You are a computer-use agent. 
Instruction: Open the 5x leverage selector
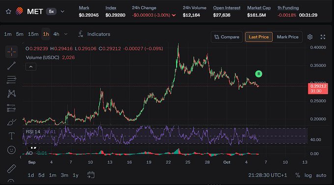pyautogui.click(x=52, y=11)
